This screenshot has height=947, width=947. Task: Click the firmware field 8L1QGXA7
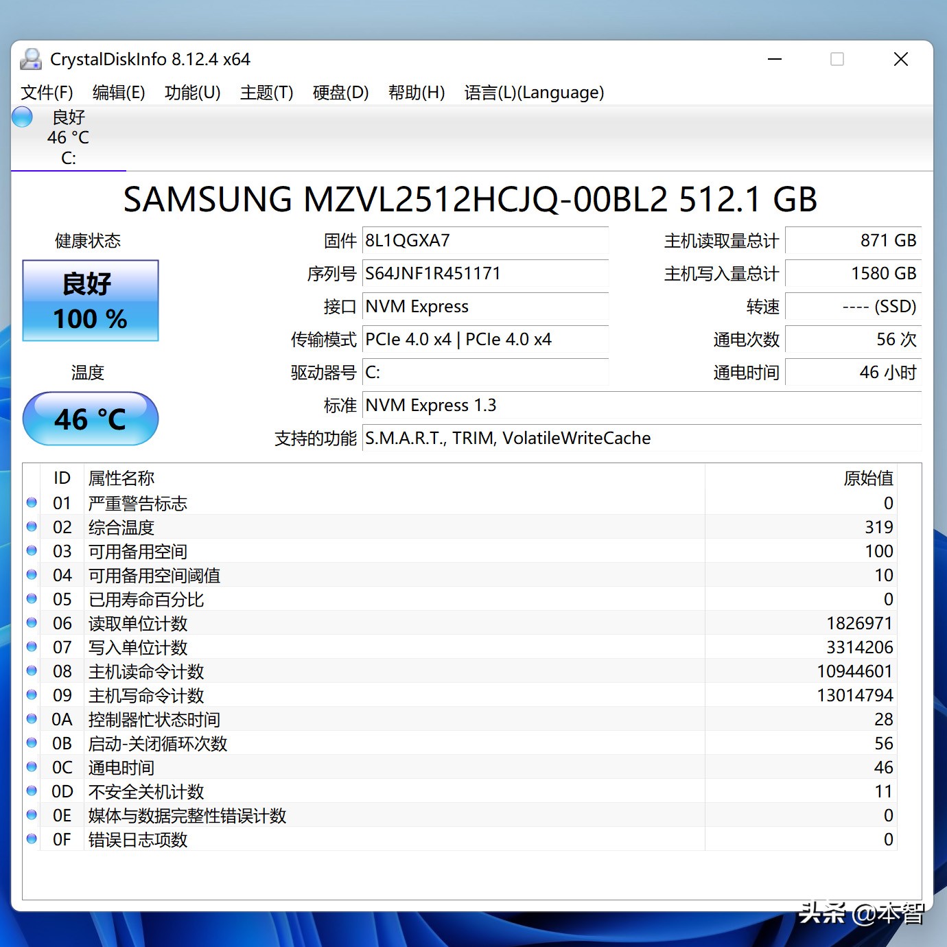pos(485,241)
